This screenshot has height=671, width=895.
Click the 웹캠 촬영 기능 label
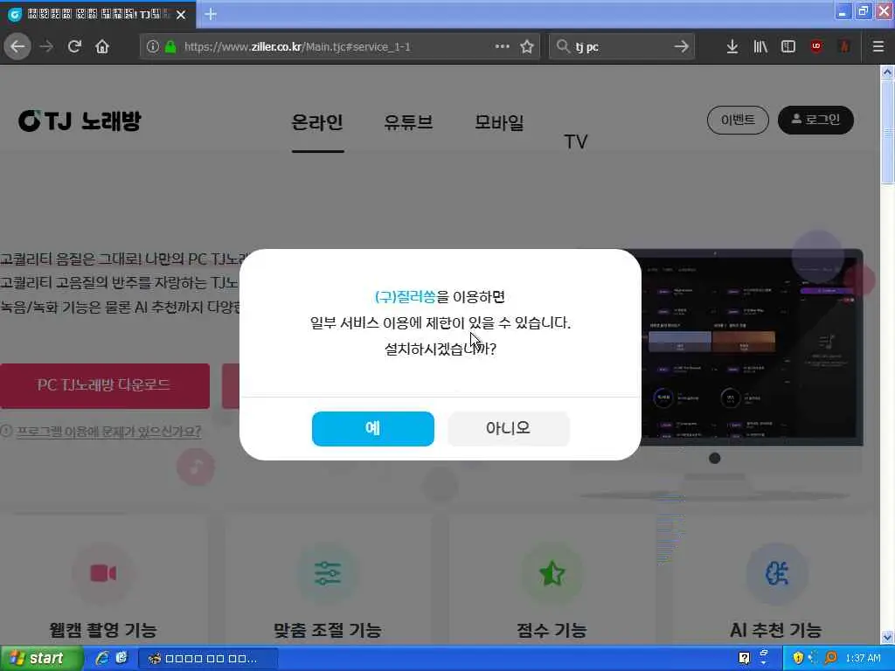(103, 630)
